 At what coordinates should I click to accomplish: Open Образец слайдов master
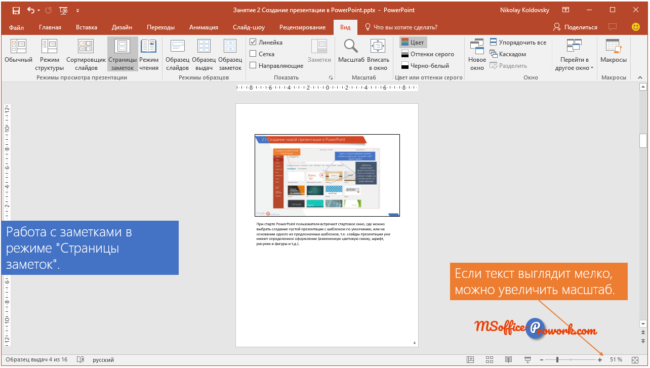[x=177, y=54]
